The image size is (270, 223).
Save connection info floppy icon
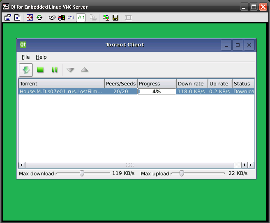click(x=115, y=18)
